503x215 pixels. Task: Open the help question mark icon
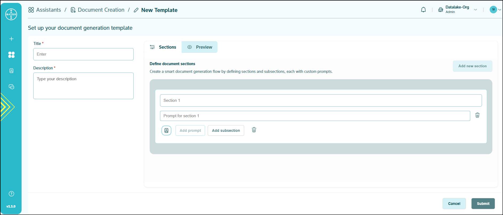pos(11,194)
